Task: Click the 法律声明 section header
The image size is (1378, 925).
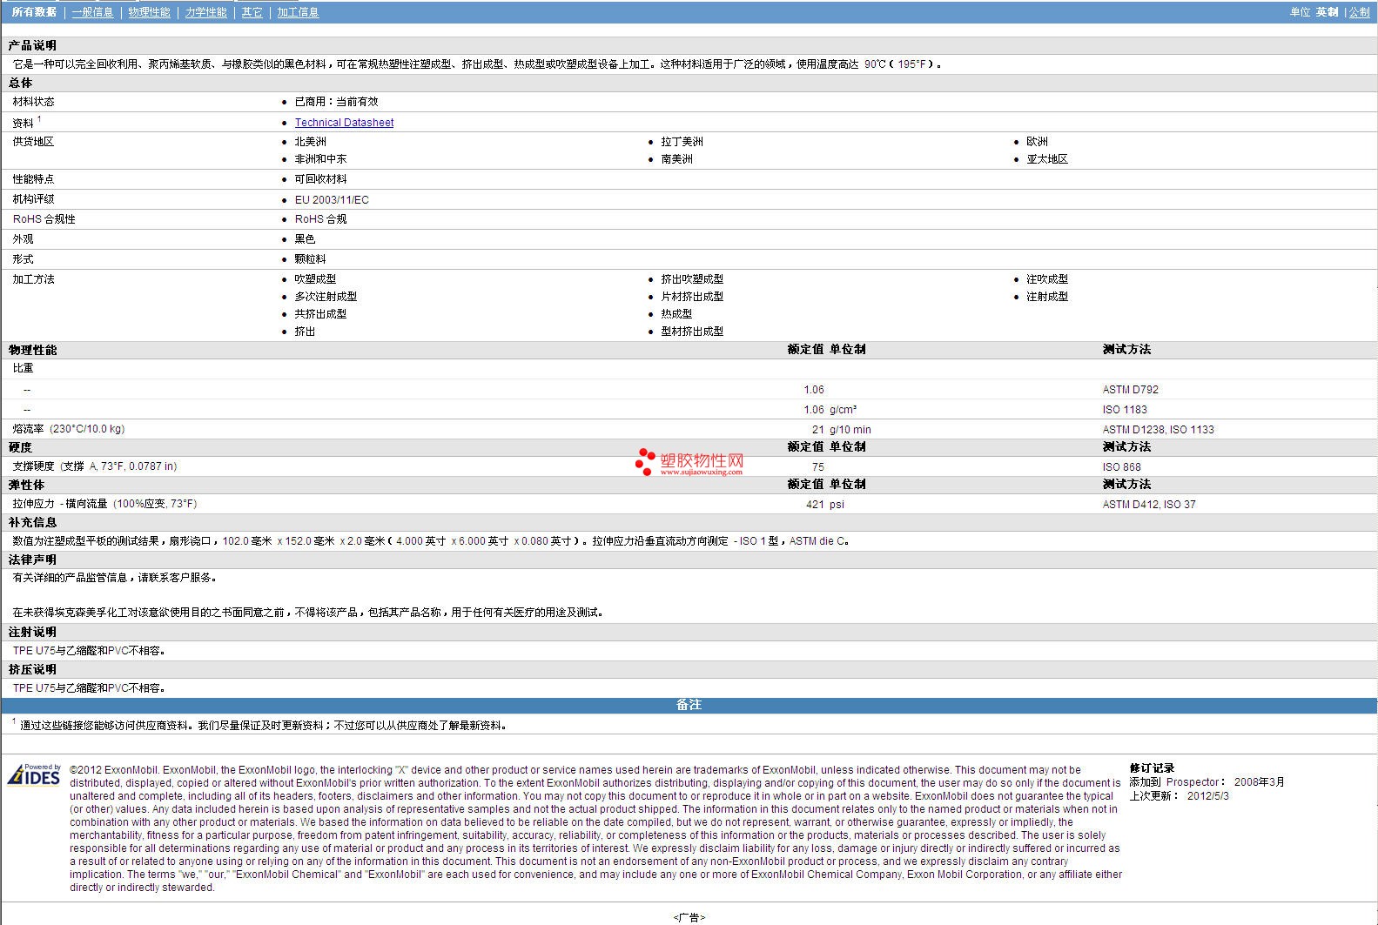Action: 32,560
